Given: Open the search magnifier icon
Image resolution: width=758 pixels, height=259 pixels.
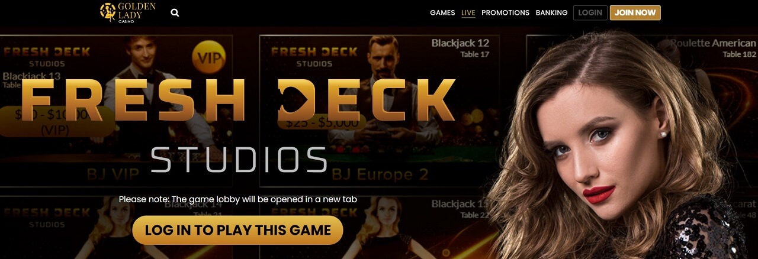Looking at the screenshot, I should click(x=175, y=12).
